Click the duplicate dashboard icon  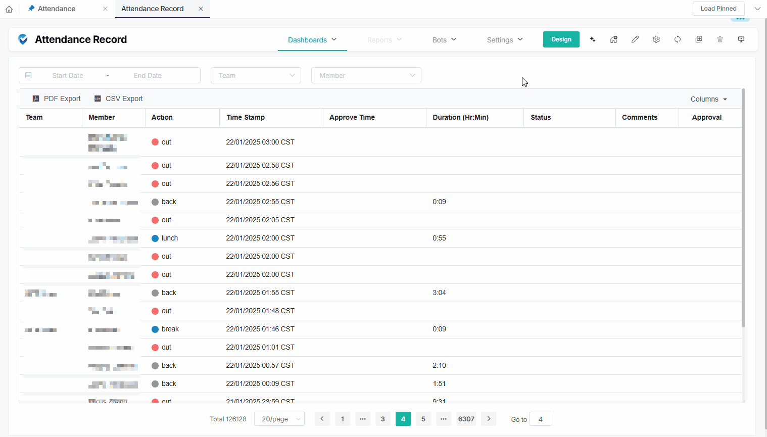[x=699, y=39]
